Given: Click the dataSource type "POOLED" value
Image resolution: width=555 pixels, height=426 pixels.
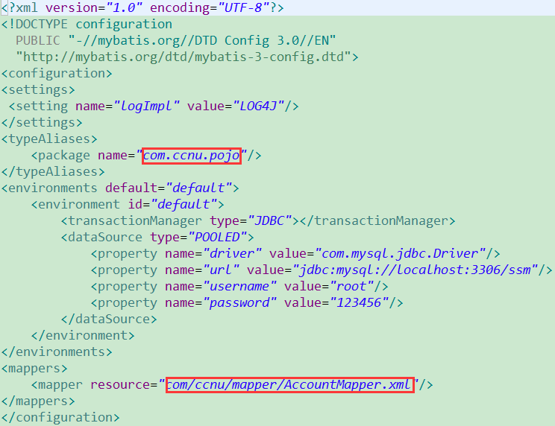Looking at the screenshot, I should coord(217,237).
